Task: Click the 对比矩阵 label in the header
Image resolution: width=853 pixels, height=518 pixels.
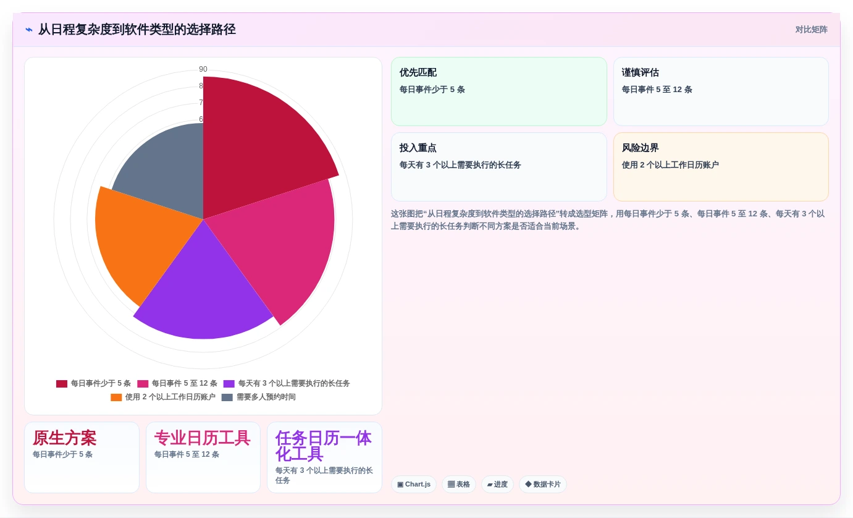Action: pyautogui.click(x=811, y=30)
